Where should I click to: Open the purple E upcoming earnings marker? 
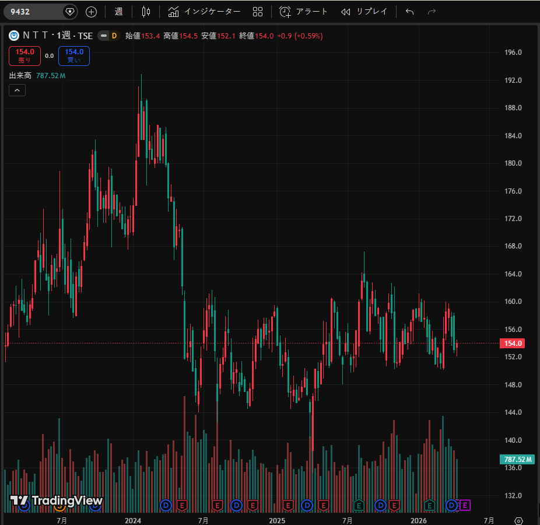(465, 505)
